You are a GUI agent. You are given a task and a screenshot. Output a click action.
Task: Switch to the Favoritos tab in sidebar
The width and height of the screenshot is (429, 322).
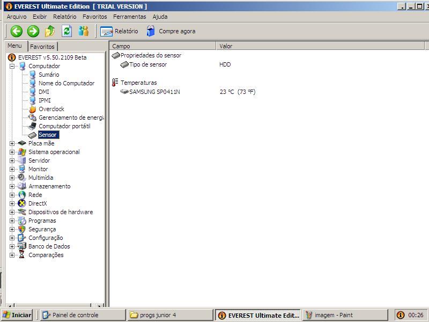tap(42, 47)
